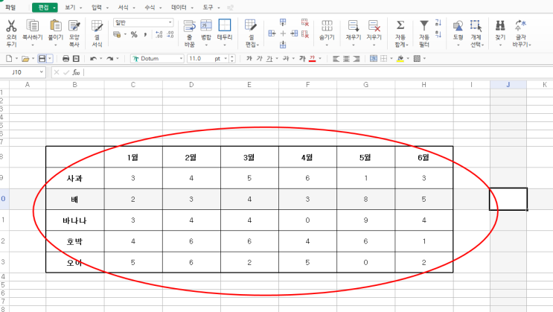Image resolution: width=553 pixels, height=312 pixels.
Task: Expand the save options arrow
Action: [x=50, y=59]
